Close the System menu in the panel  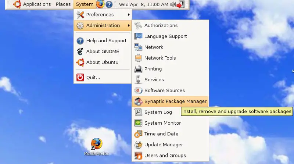point(85,4)
